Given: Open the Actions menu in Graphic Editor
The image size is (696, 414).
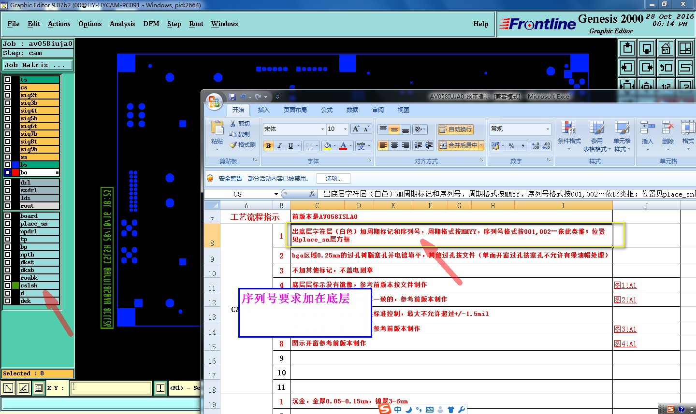Looking at the screenshot, I should [59, 24].
